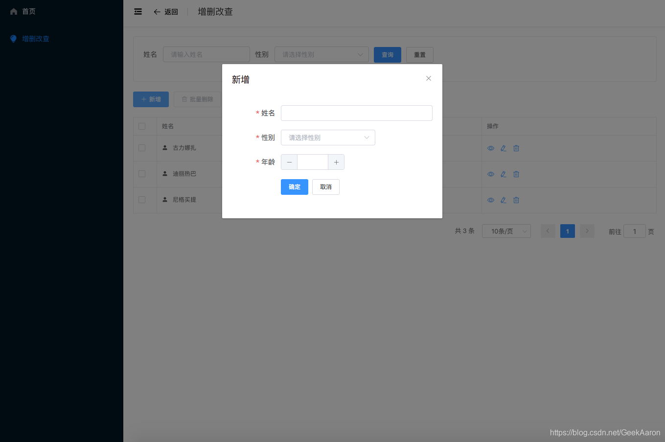Image resolution: width=665 pixels, height=442 pixels.
Task: View 迪丽热巴 row details eye icon
Action: [x=491, y=174]
